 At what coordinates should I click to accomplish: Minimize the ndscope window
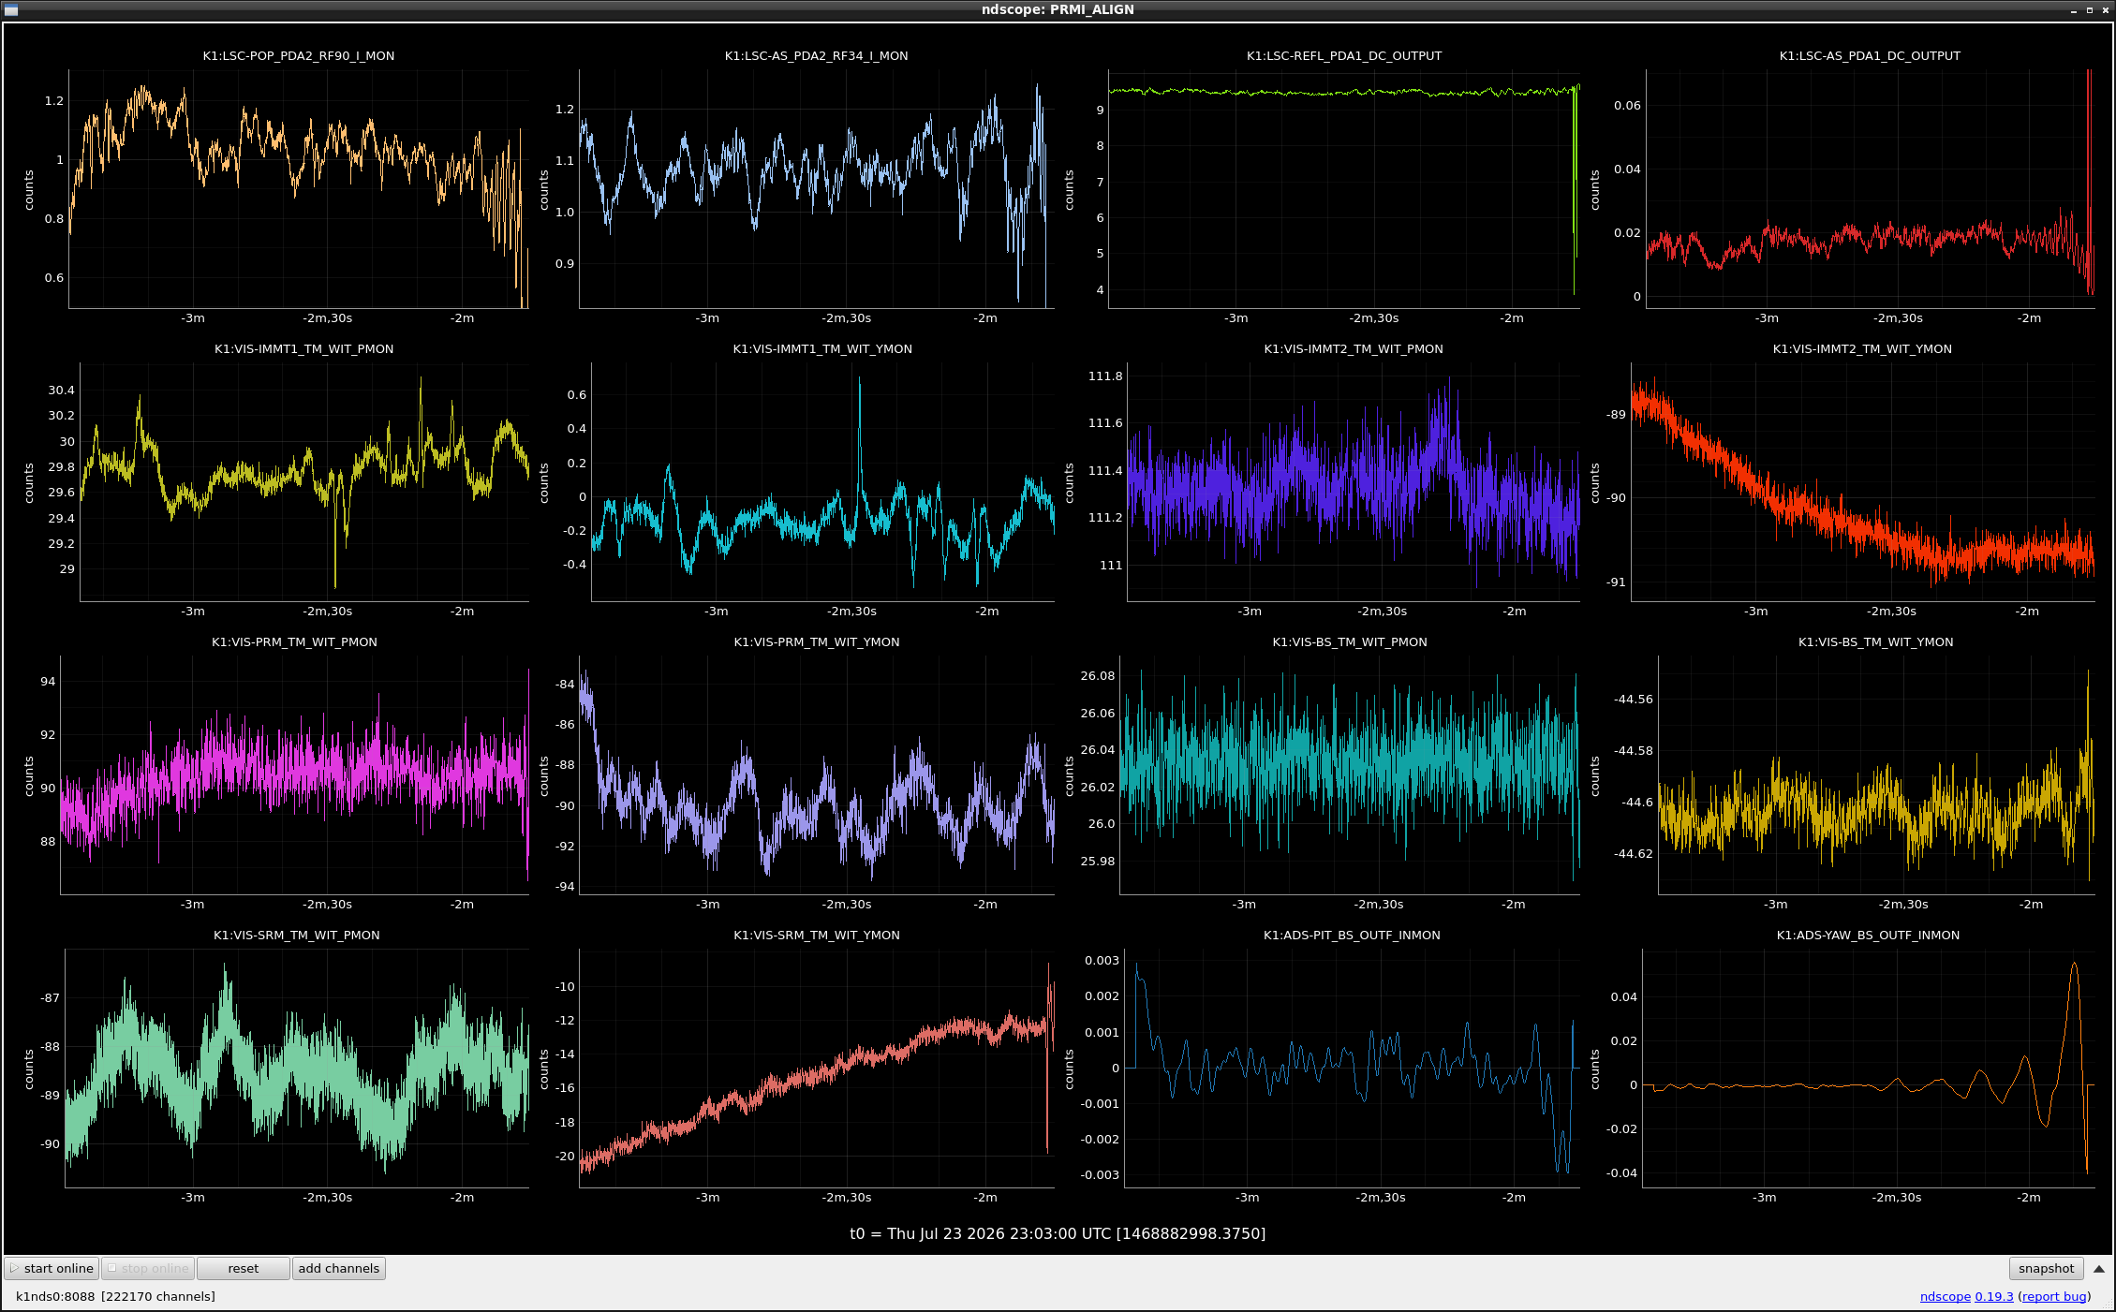point(2074,10)
